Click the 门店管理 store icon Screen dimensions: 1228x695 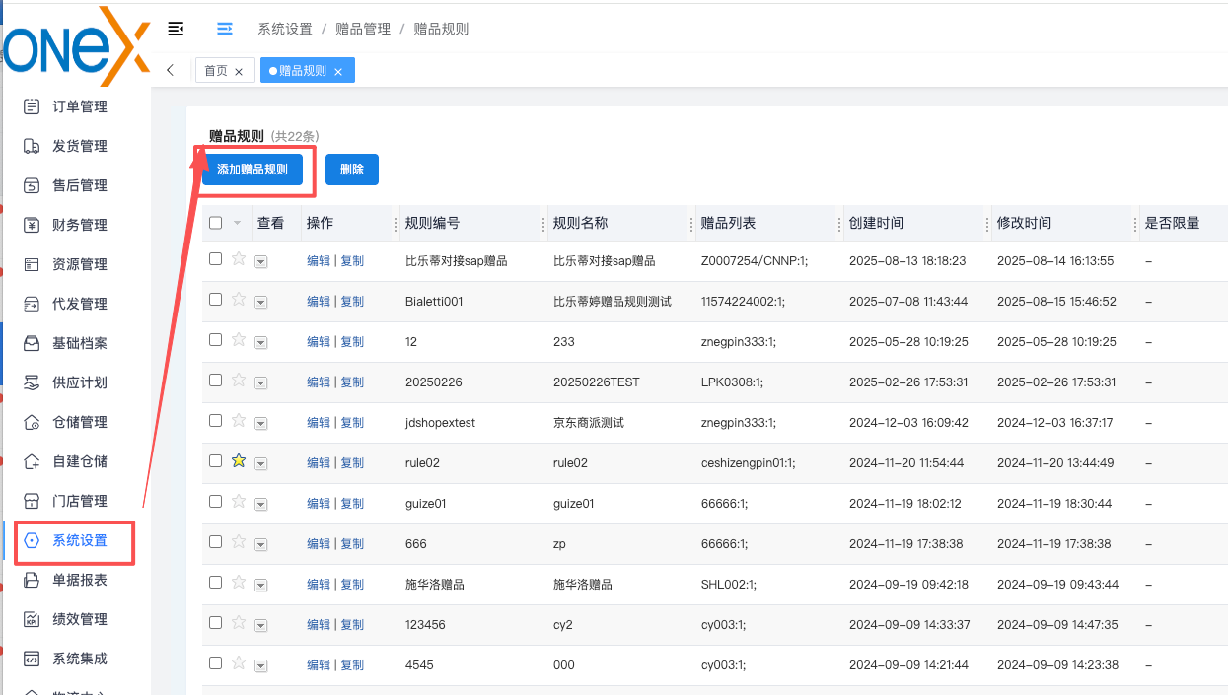coord(32,501)
